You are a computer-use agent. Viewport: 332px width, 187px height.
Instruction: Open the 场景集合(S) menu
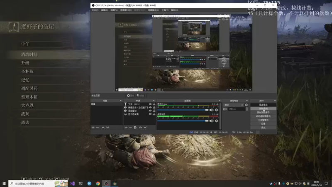[153, 10]
